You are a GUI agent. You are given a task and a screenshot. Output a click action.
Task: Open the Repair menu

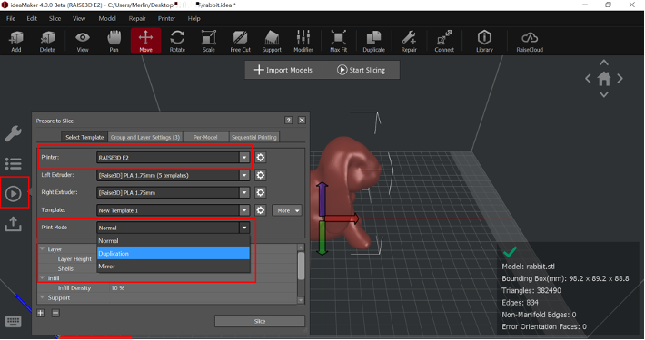point(137,18)
